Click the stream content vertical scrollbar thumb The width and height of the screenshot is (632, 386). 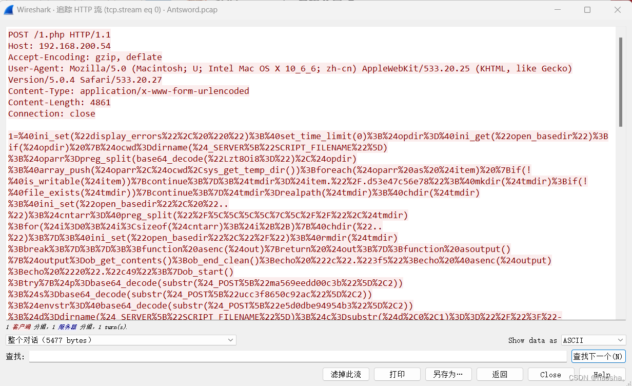[621, 81]
